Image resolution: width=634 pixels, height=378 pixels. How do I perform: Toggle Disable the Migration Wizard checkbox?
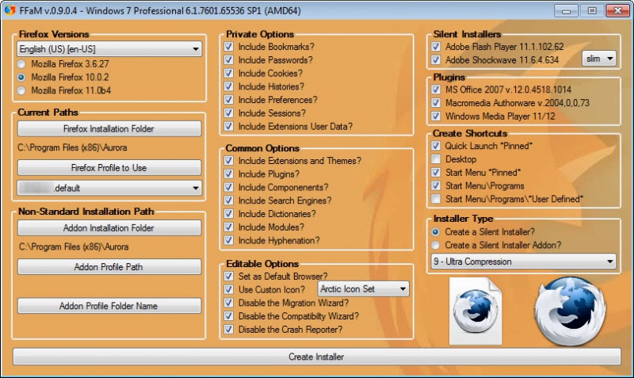tap(229, 303)
